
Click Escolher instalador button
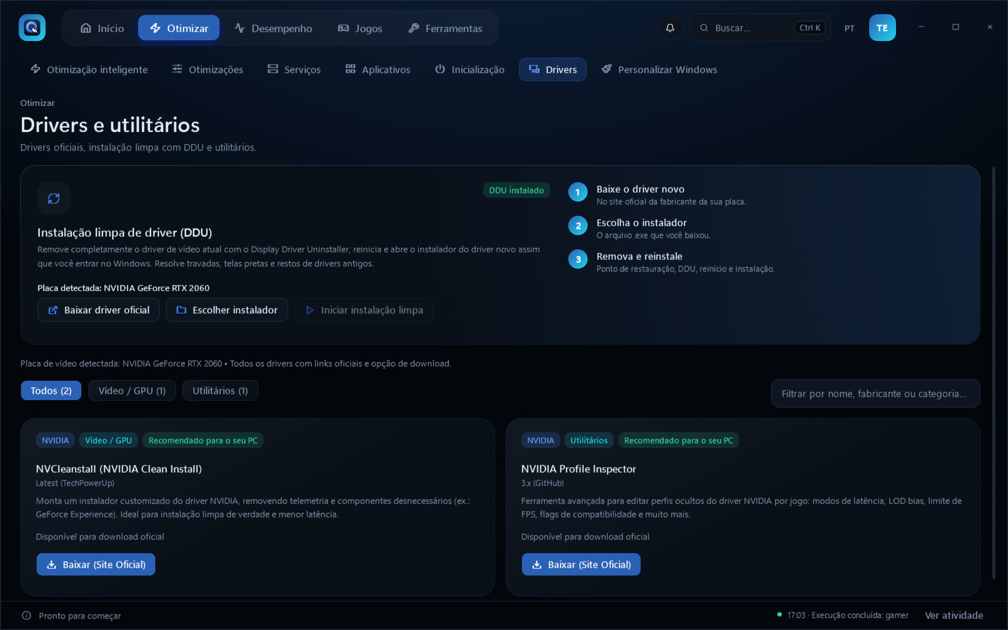[x=227, y=310]
